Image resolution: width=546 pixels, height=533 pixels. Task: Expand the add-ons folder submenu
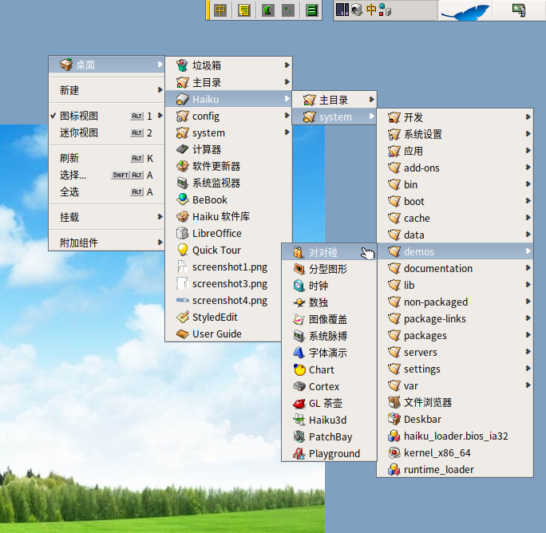pyautogui.click(x=455, y=168)
